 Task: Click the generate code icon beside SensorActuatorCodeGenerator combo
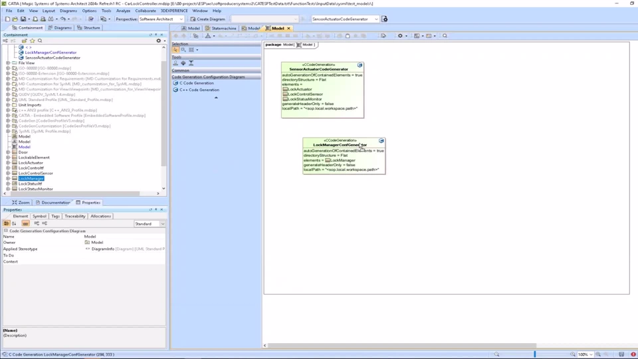click(385, 19)
